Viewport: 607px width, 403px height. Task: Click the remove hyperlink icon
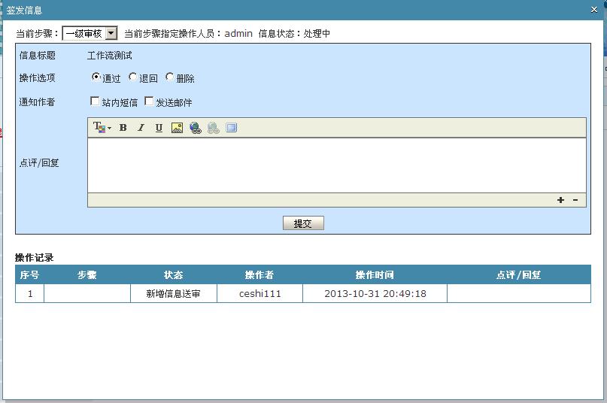coord(214,128)
